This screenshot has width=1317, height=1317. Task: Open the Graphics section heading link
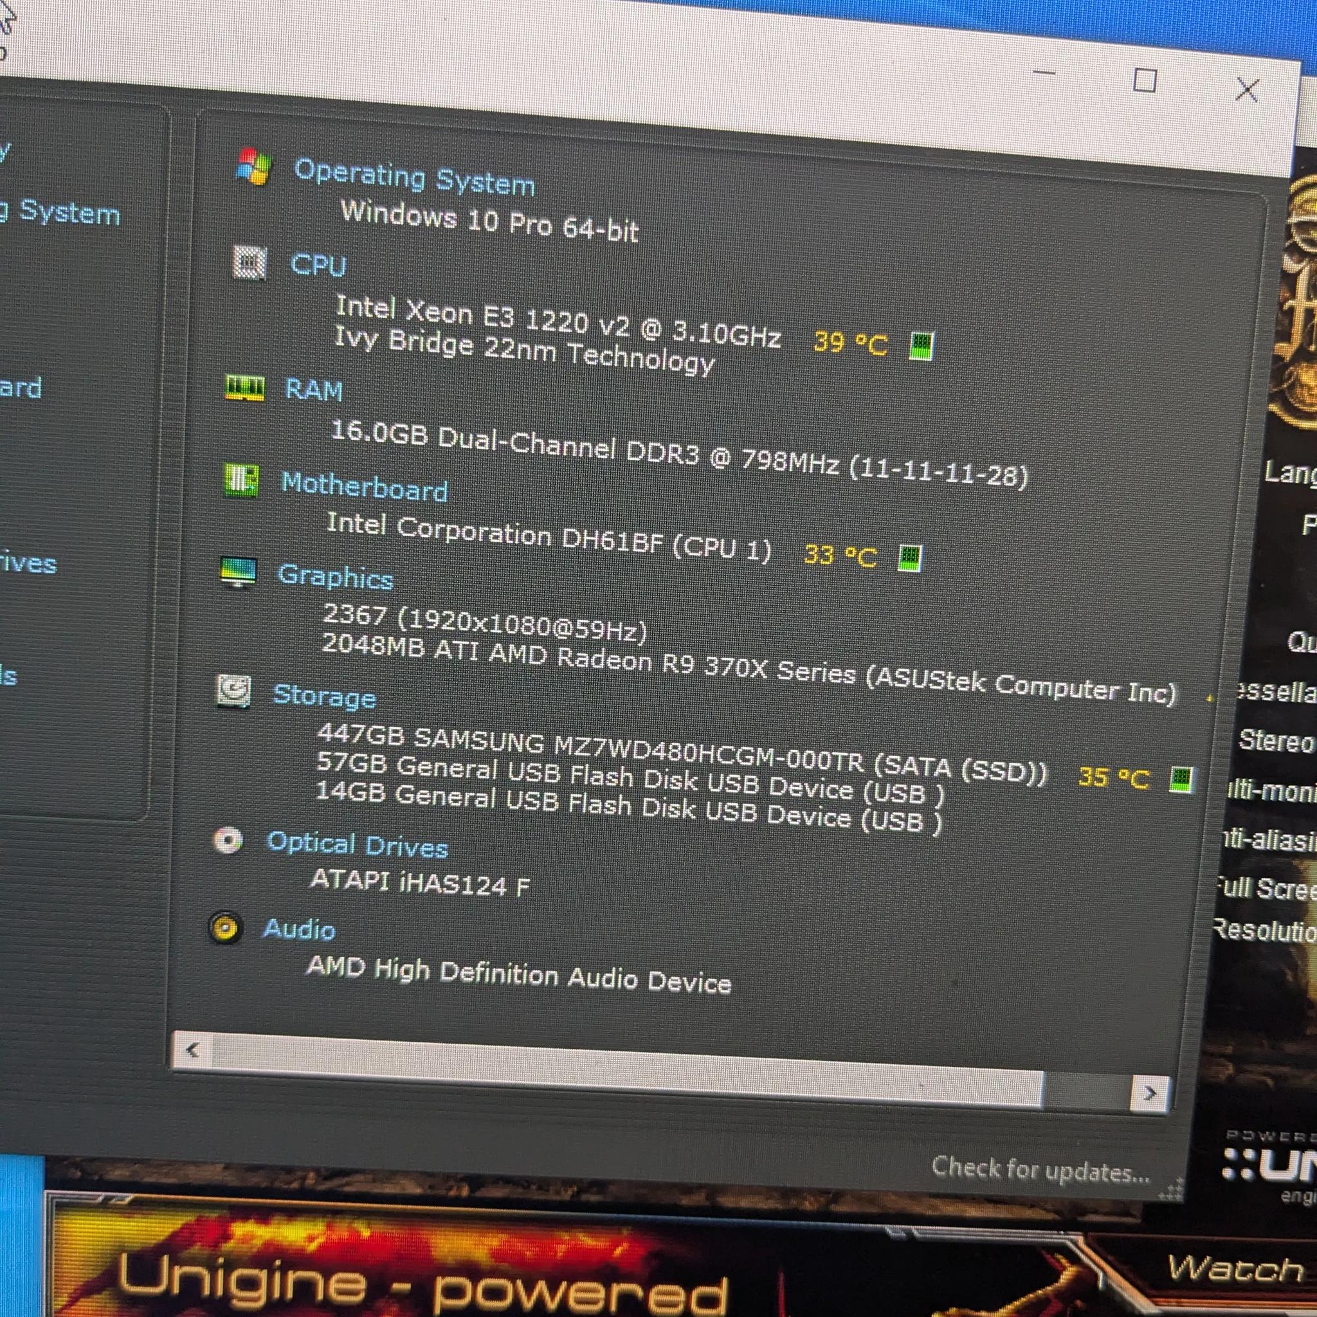[336, 577]
